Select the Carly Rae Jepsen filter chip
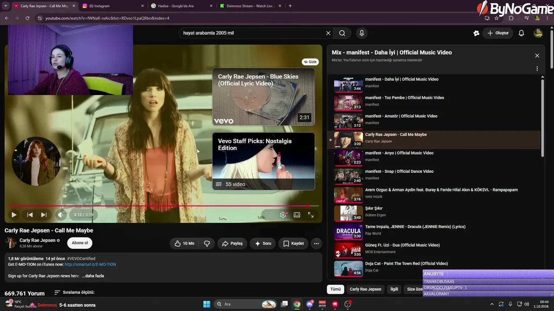Screen dimensions: 554x311 click(x=365, y=289)
